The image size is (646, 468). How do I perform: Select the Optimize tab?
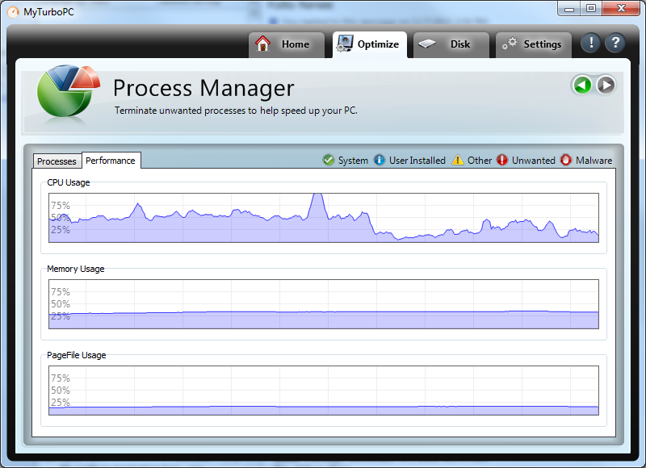click(370, 44)
